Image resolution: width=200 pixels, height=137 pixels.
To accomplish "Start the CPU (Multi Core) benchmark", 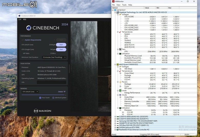I will [61, 45].
